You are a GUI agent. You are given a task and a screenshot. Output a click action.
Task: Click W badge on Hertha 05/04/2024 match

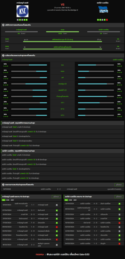pos(119,209)
